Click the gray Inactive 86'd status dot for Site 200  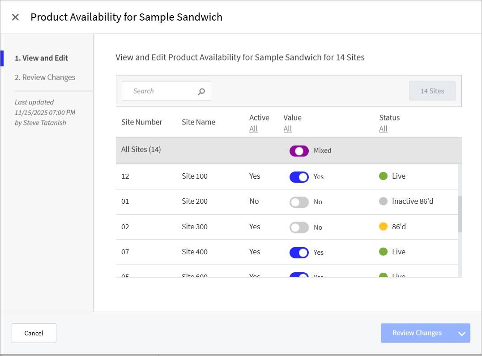pos(383,201)
